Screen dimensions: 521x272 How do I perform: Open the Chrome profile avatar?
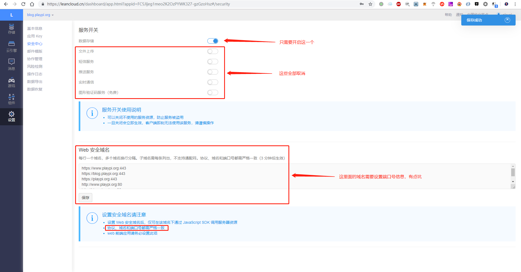coord(506,4)
